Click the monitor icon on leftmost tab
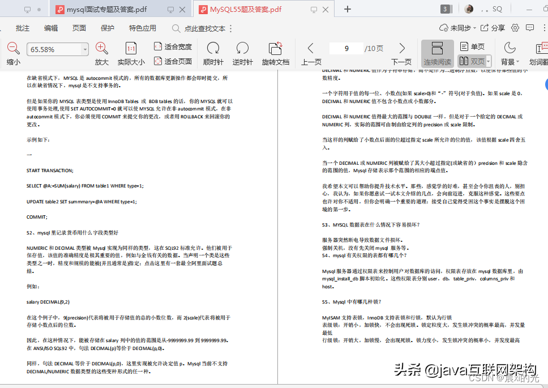 27,10
